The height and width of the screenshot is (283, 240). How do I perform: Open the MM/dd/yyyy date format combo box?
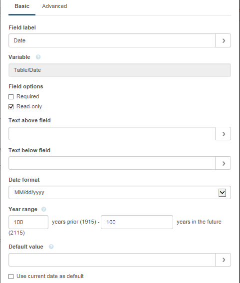(120, 192)
